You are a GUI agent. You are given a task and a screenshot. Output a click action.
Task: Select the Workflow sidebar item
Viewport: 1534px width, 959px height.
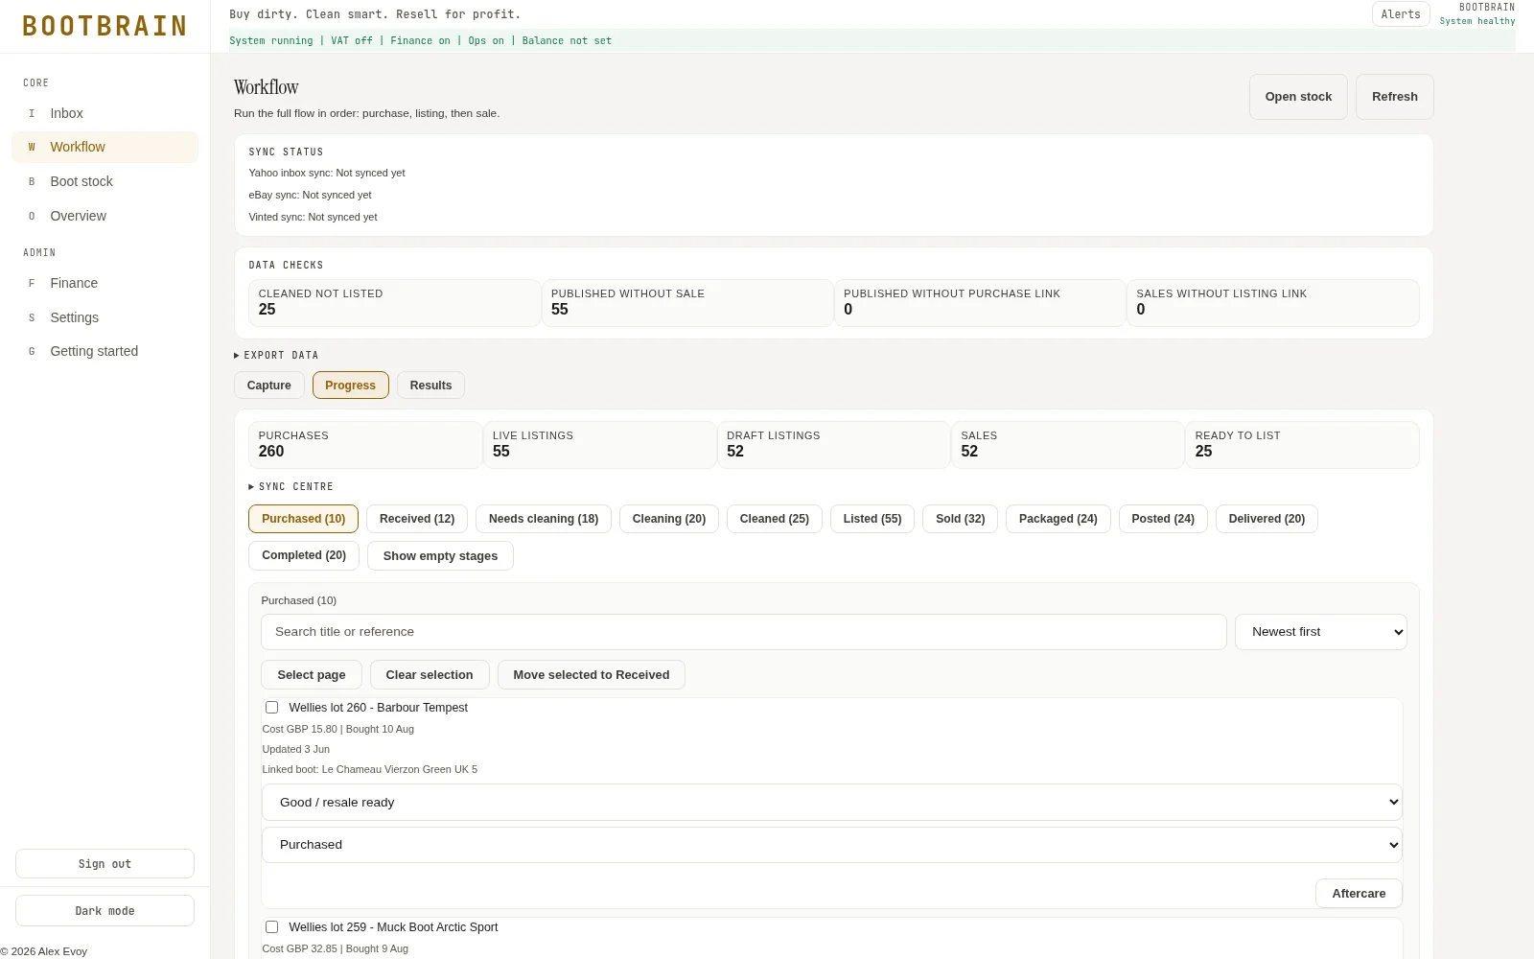coord(105,147)
